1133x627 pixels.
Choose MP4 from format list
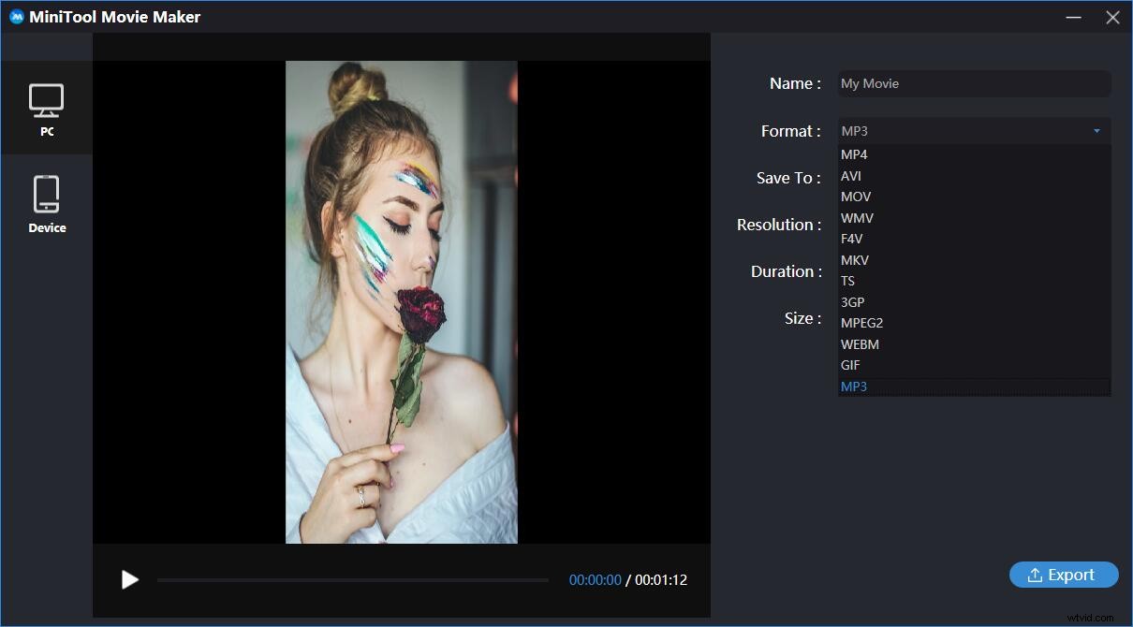(x=854, y=154)
